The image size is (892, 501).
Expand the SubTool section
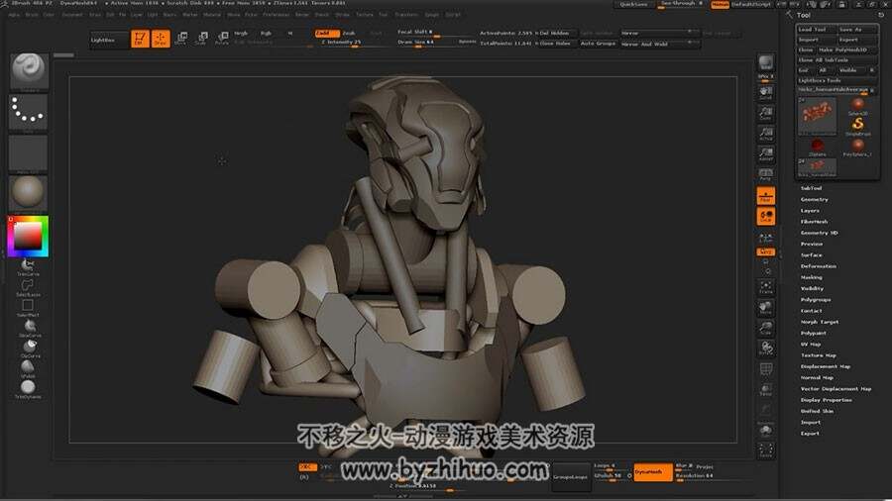coord(811,188)
